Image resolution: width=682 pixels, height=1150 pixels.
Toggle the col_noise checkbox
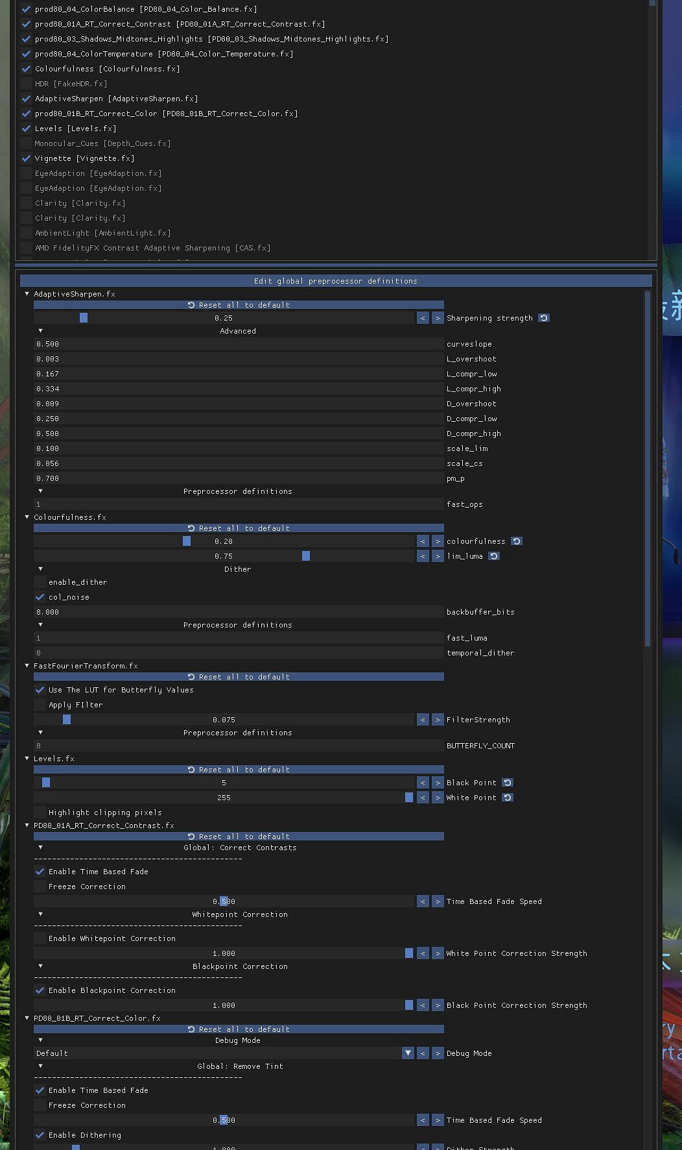tap(40, 597)
